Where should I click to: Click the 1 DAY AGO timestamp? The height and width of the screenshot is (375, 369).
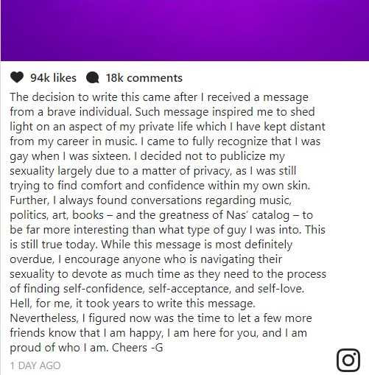point(35,365)
